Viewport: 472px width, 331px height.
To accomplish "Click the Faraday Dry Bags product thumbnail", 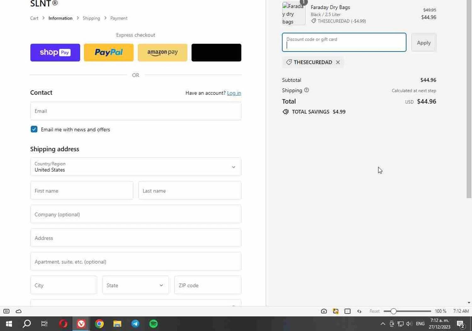I will coord(294,14).
